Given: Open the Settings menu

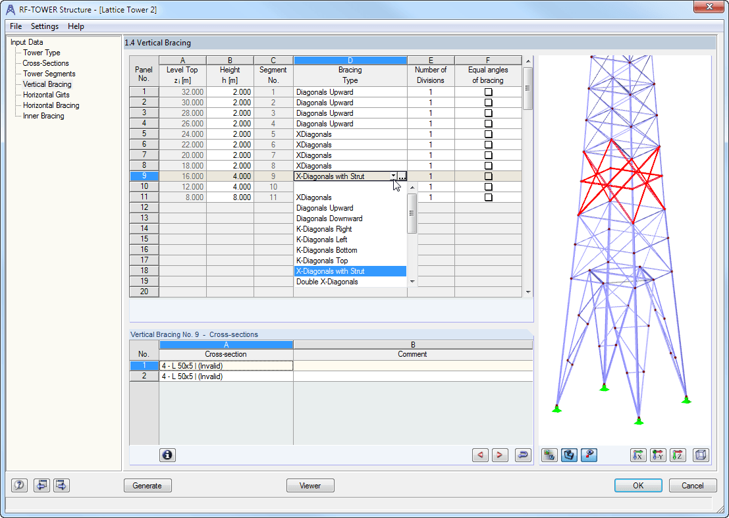Looking at the screenshot, I should coord(45,26).
